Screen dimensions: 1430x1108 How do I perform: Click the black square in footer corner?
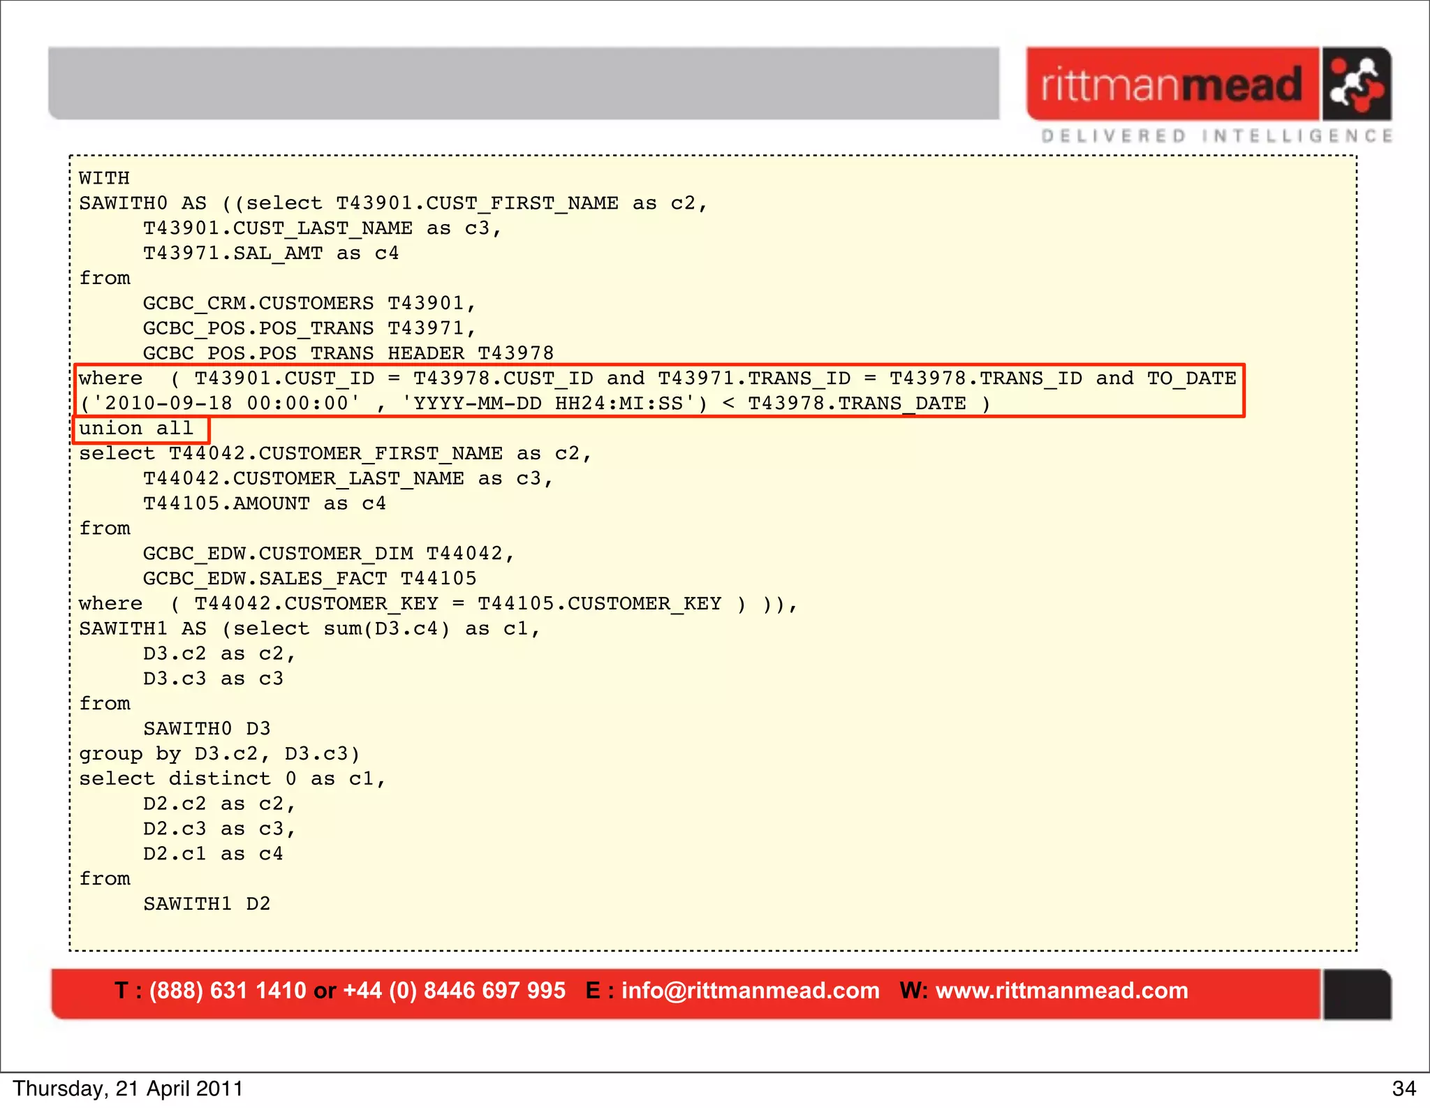tap(1356, 994)
